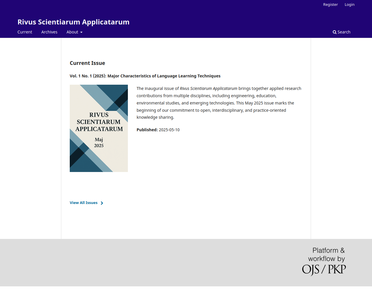The width and height of the screenshot is (372, 298).
Task: Open the OJS / PKP platform logo
Action: (x=324, y=270)
